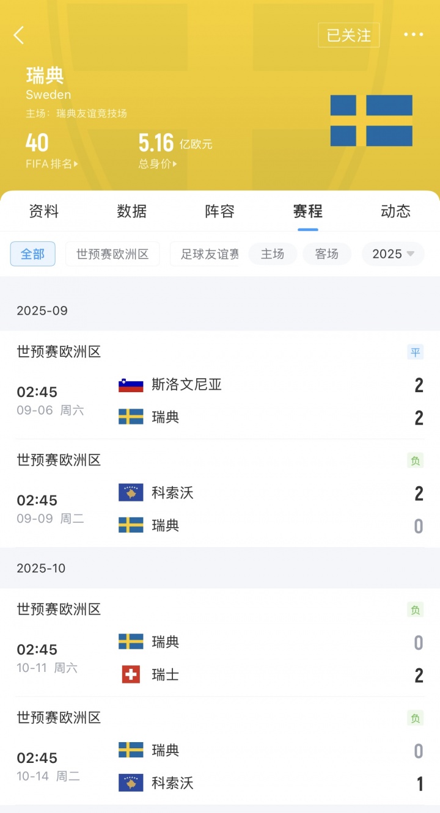Tap the Slovenia flag icon

pos(131,385)
